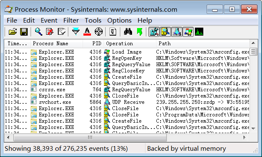Open the Filter menu
Screen dimensions: 262x157
[x=71, y=21]
